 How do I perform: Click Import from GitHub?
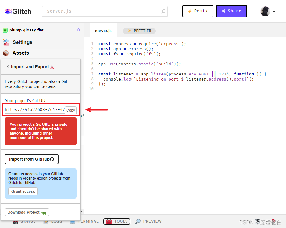click(31, 159)
